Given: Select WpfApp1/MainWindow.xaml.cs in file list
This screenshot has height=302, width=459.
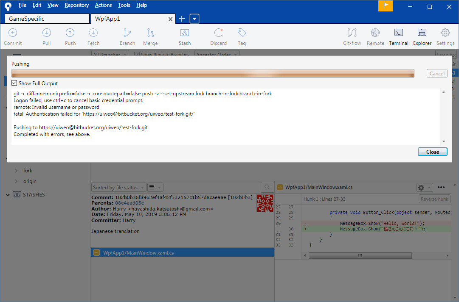Looking at the screenshot, I should [183, 252].
